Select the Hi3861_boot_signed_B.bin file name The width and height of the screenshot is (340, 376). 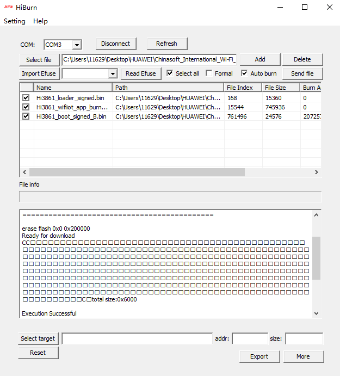click(71, 116)
